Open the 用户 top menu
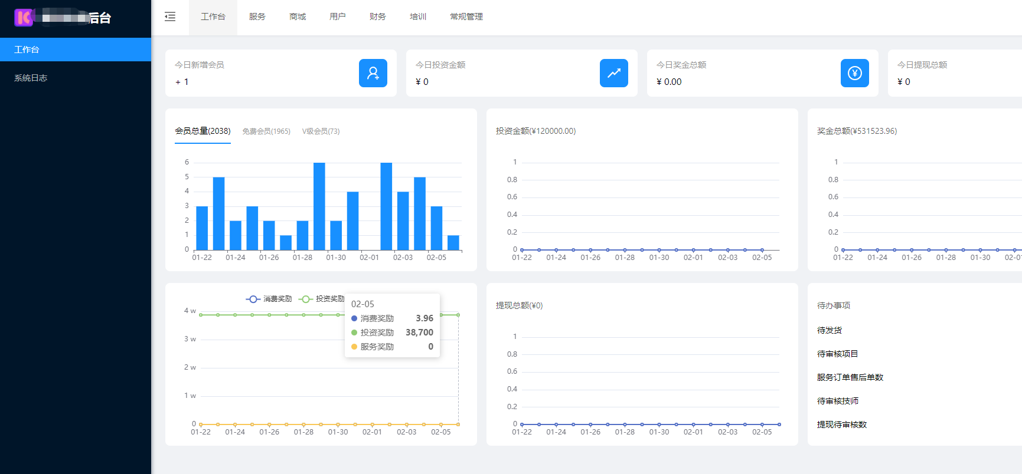The image size is (1022, 474). [338, 17]
